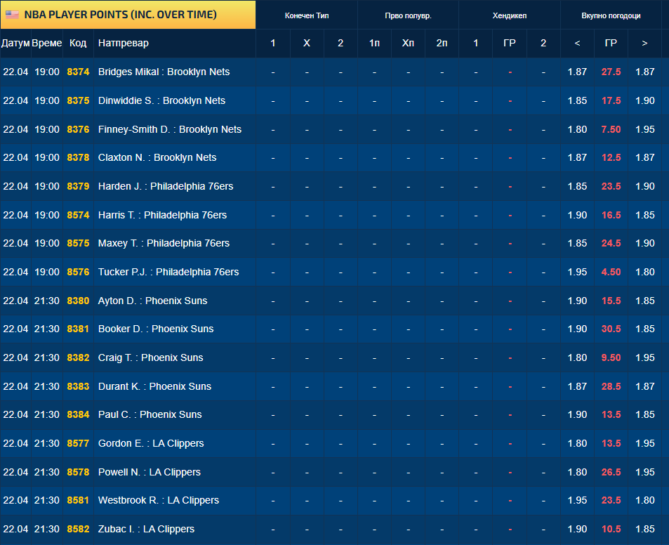Bet over 1.90 for Dinwiddie S.

coord(644,100)
